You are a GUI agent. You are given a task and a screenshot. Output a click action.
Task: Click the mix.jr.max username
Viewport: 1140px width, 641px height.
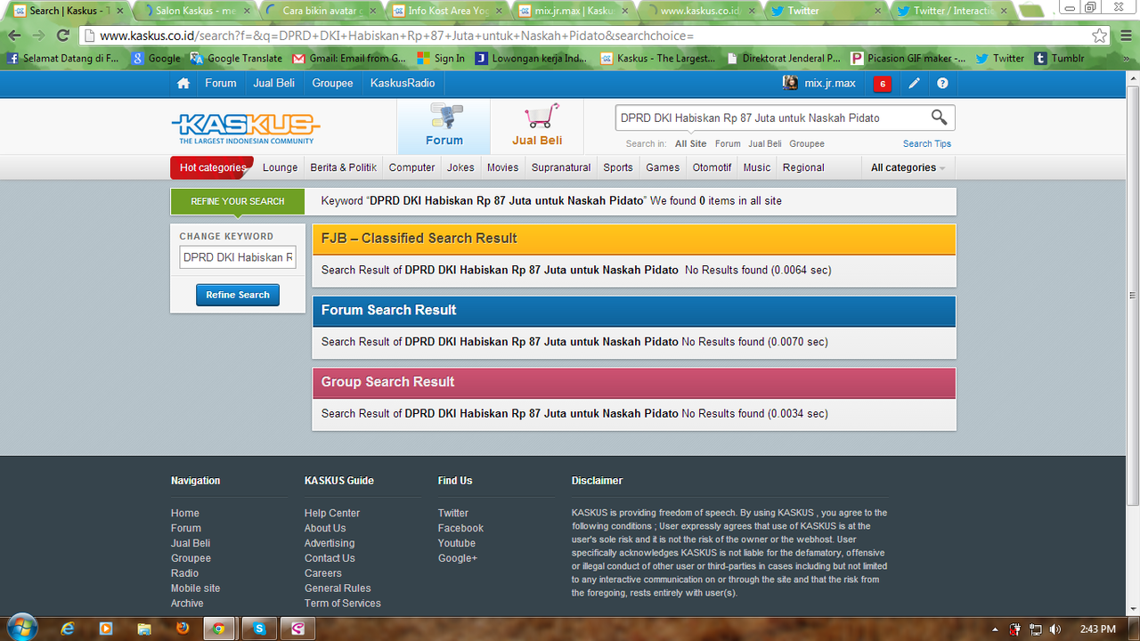click(x=829, y=83)
